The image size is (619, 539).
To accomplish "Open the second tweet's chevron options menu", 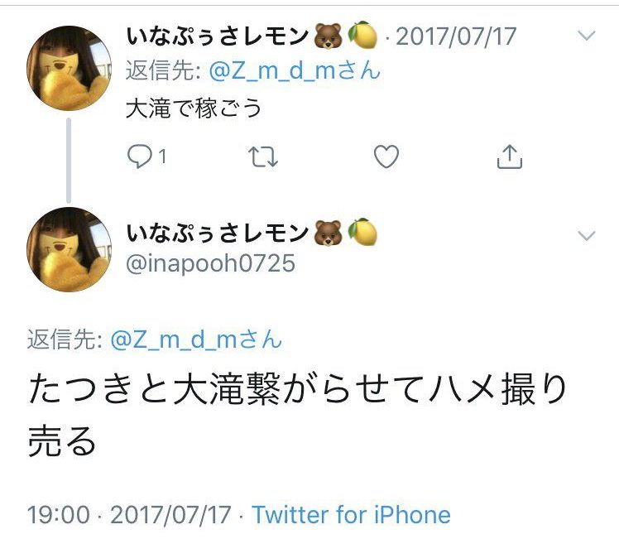I will pyautogui.click(x=586, y=236).
